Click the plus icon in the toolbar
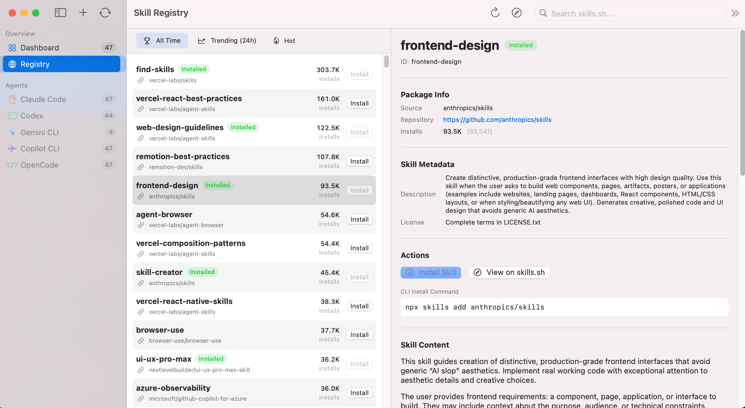This screenshot has height=408, width=745. (83, 13)
